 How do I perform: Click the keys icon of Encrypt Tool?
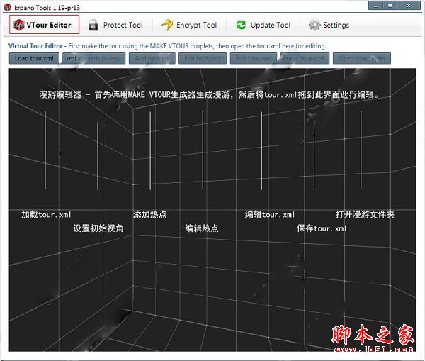pos(167,25)
